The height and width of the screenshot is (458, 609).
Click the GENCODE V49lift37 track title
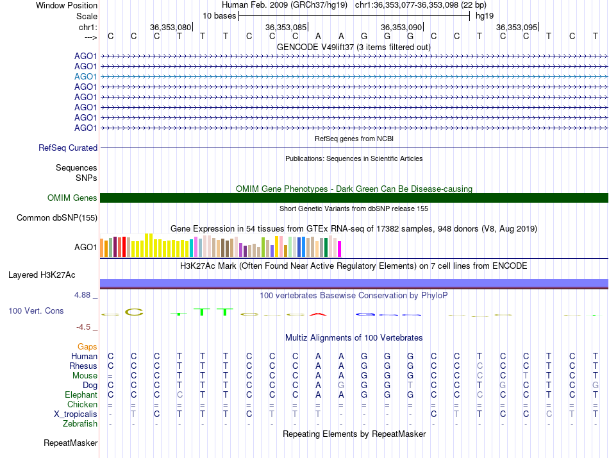click(x=354, y=47)
